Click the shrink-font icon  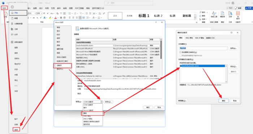48,13
